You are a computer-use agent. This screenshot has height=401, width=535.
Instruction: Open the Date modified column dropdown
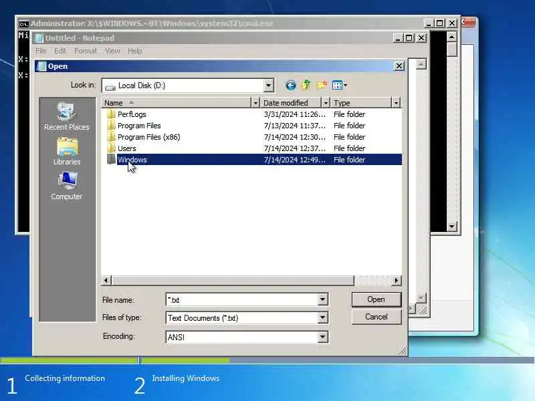[x=326, y=103]
